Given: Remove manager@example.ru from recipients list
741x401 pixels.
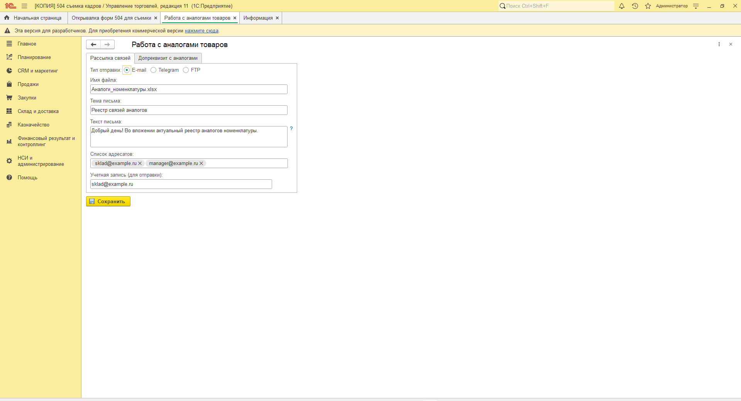Looking at the screenshot, I should (x=201, y=163).
